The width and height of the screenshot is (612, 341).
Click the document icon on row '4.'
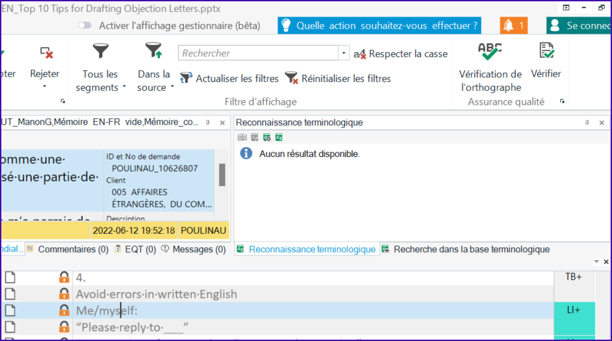coord(11,277)
